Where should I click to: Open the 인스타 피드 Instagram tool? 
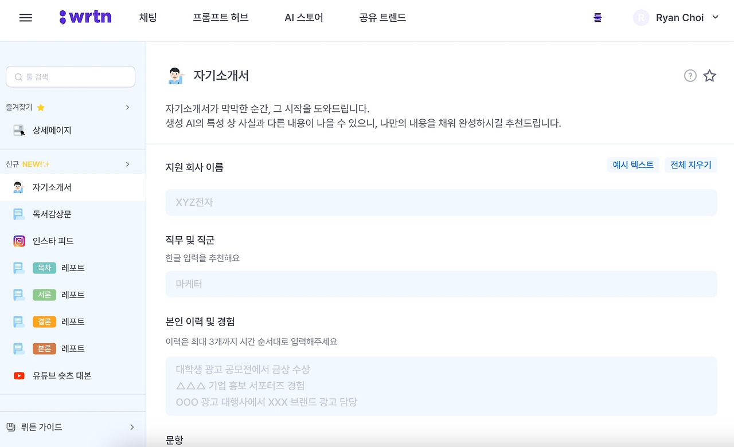pos(52,241)
